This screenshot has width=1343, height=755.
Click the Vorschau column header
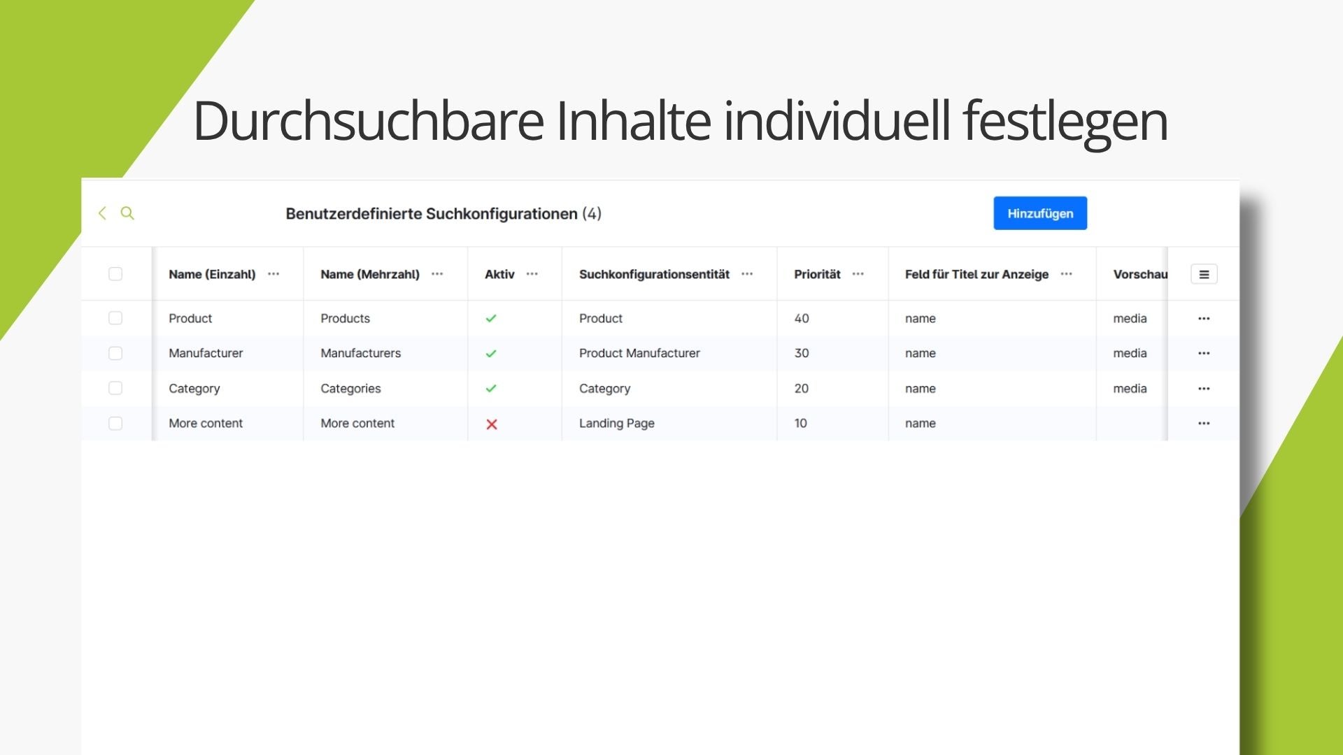point(1140,275)
